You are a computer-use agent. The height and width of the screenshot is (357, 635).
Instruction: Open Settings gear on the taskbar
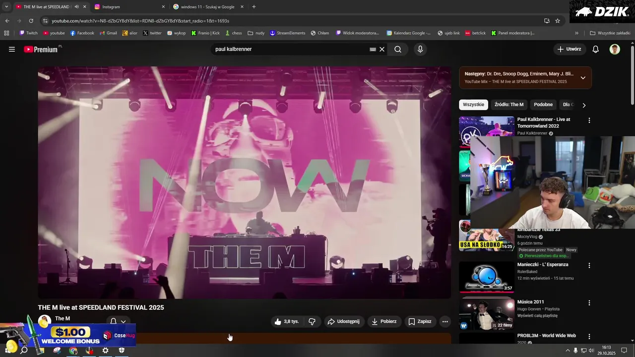click(105, 351)
